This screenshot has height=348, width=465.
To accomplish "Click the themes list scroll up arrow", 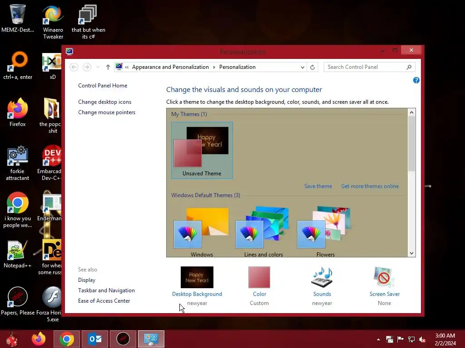I will point(411,112).
